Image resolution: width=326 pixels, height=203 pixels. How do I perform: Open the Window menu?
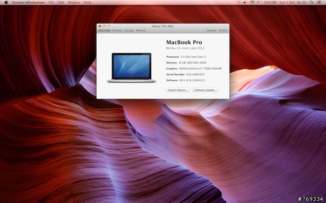tap(74, 3)
